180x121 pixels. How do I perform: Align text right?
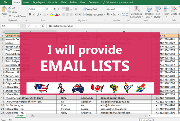(71, 15)
